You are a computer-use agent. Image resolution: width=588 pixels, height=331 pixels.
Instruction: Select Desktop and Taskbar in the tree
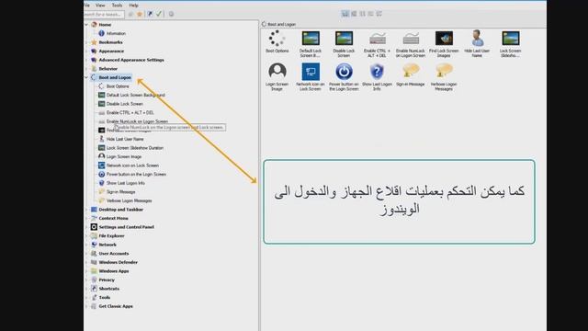120,210
